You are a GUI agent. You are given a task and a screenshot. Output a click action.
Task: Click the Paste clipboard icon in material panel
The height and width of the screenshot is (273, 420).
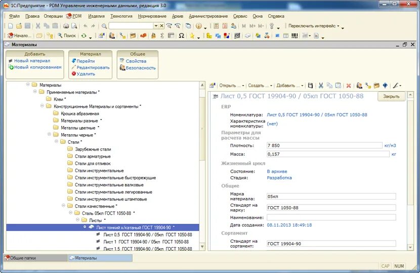click(x=339, y=86)
